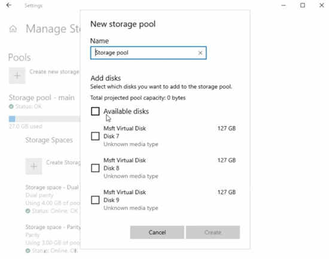Click 127 GB size for Disk 7
This screenshot has height=259, width=329.
tap(226, 128)
